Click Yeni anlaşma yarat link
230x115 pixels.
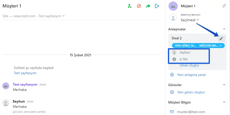(191, 75)
